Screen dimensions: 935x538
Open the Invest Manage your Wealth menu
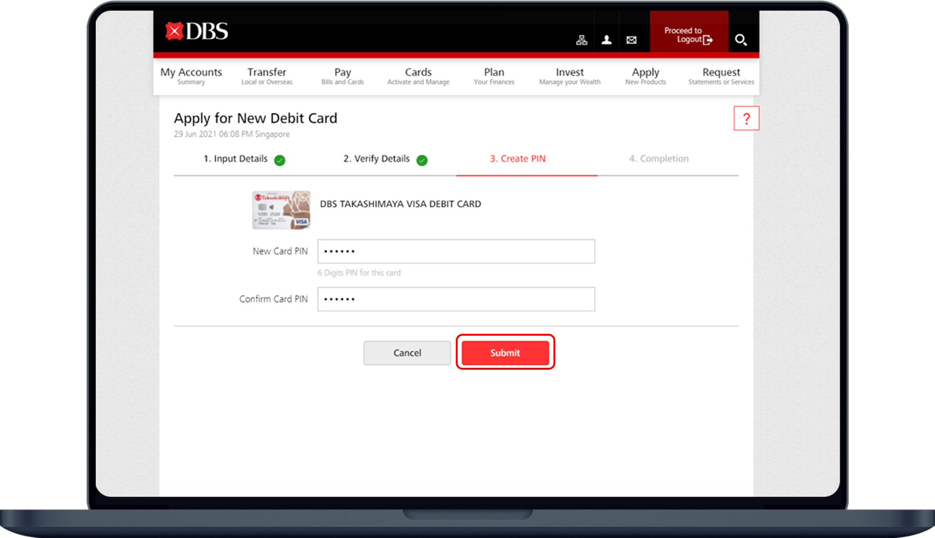569,76
